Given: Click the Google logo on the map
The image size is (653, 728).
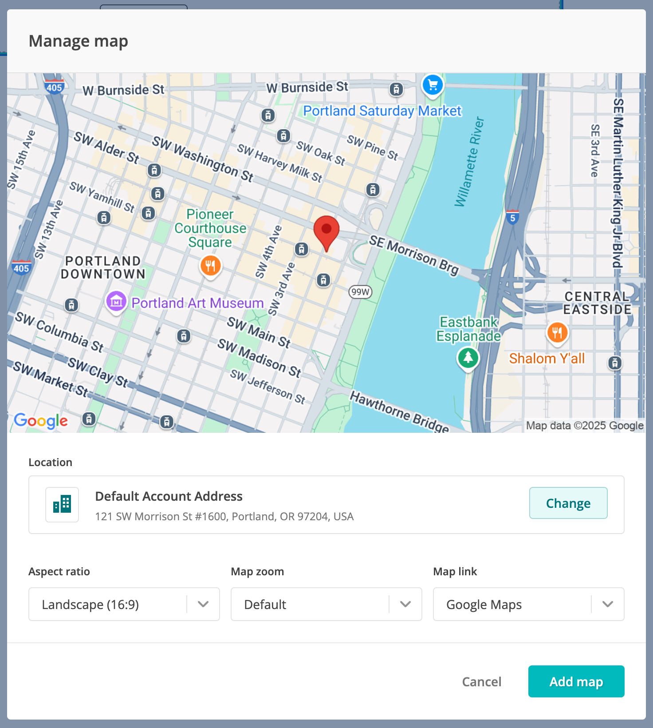Looking at the screenshot, I should click(41, 420).
